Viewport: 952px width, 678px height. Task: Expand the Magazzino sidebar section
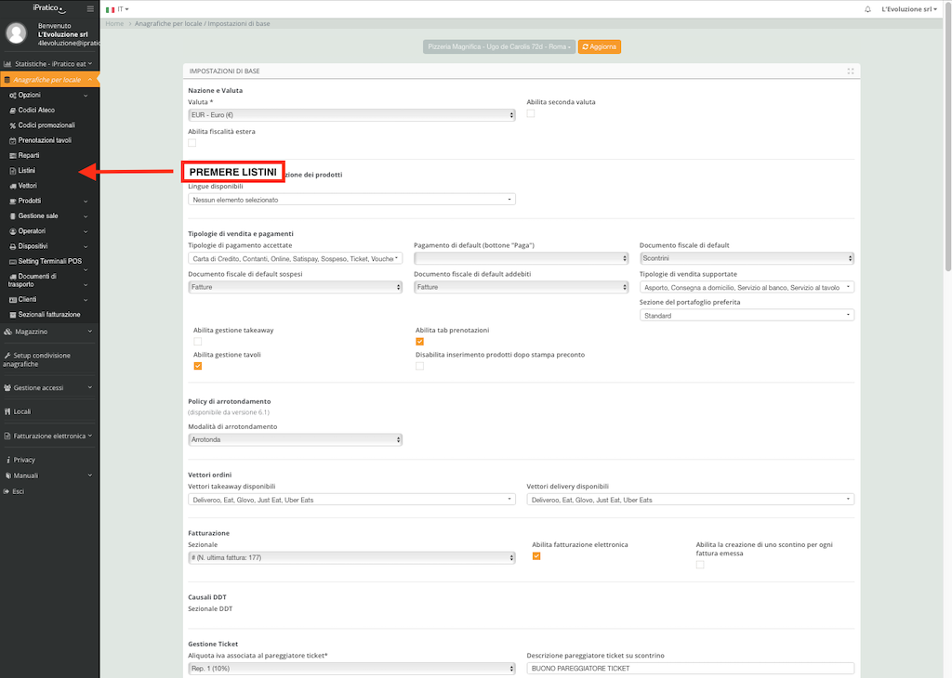pos(46,332)
